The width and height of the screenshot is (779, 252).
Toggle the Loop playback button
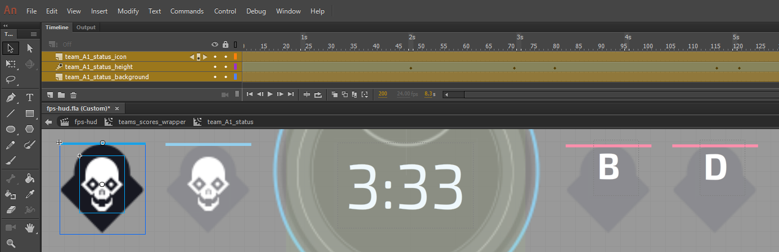click(x=318, y=94)
